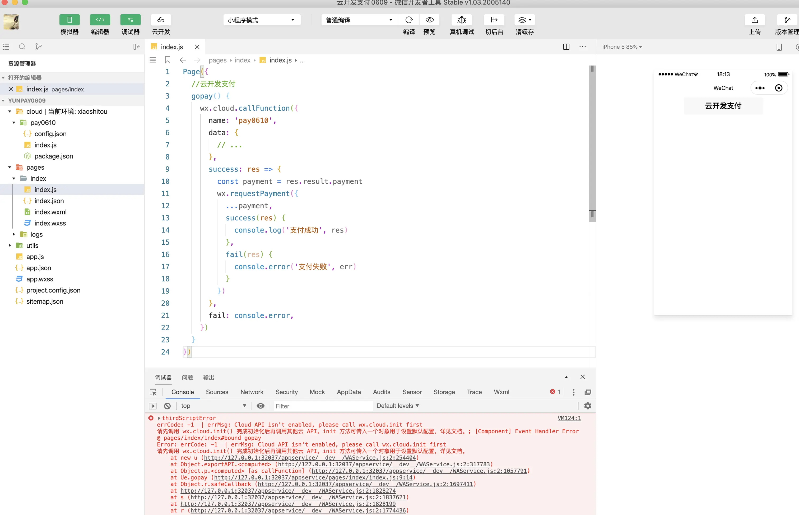The image size is (799, 515).
Task: Clear console with the block icon
Action: pyautogui.click(x=168, y=406)
